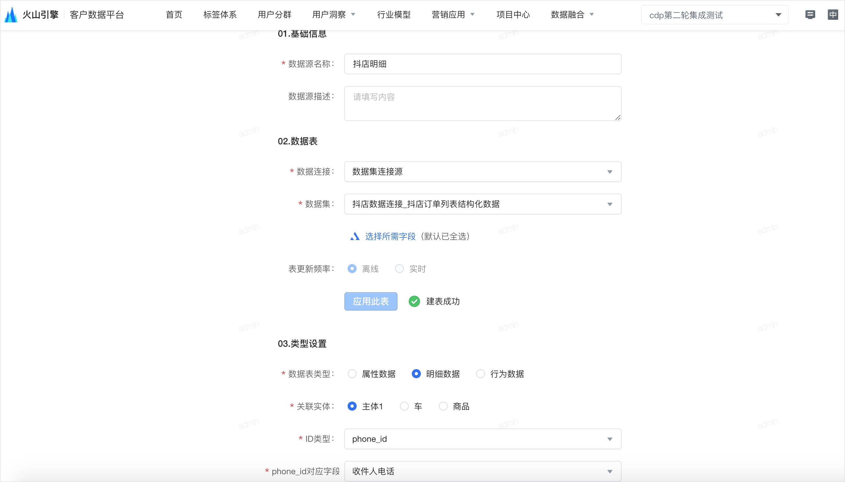Switch language with the 中 icon

click(833, 15)
